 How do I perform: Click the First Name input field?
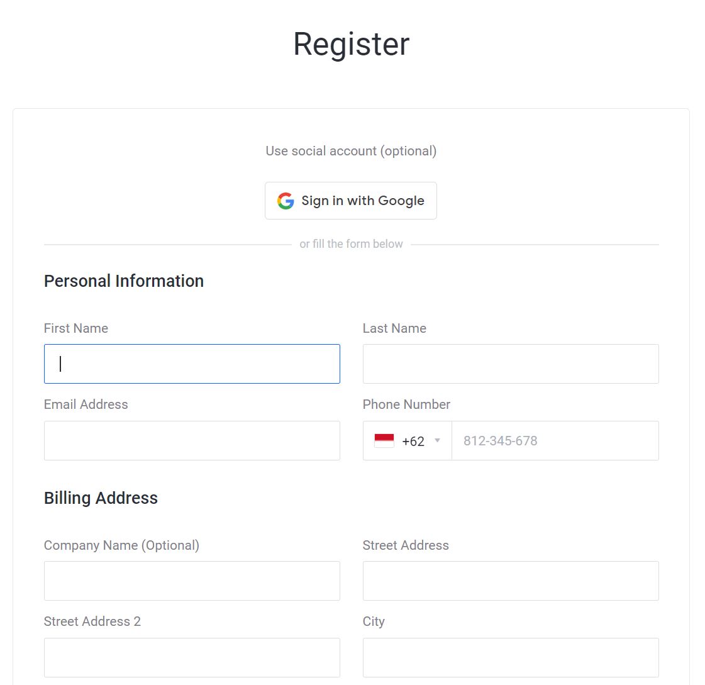pos(192,364)
